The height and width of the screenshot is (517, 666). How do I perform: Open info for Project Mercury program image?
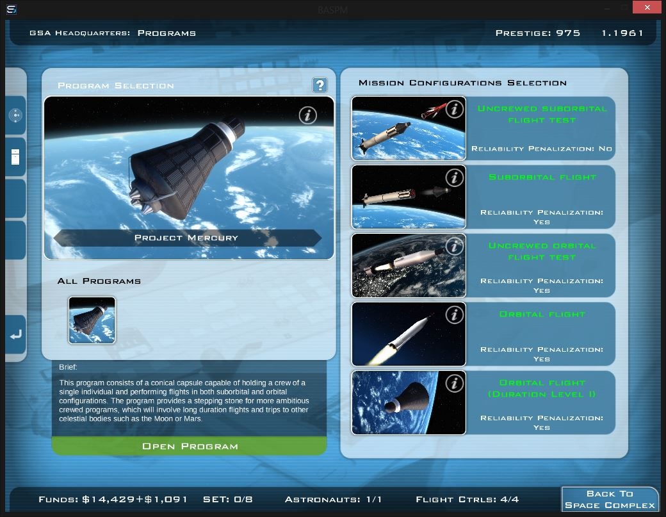point(307,115)
